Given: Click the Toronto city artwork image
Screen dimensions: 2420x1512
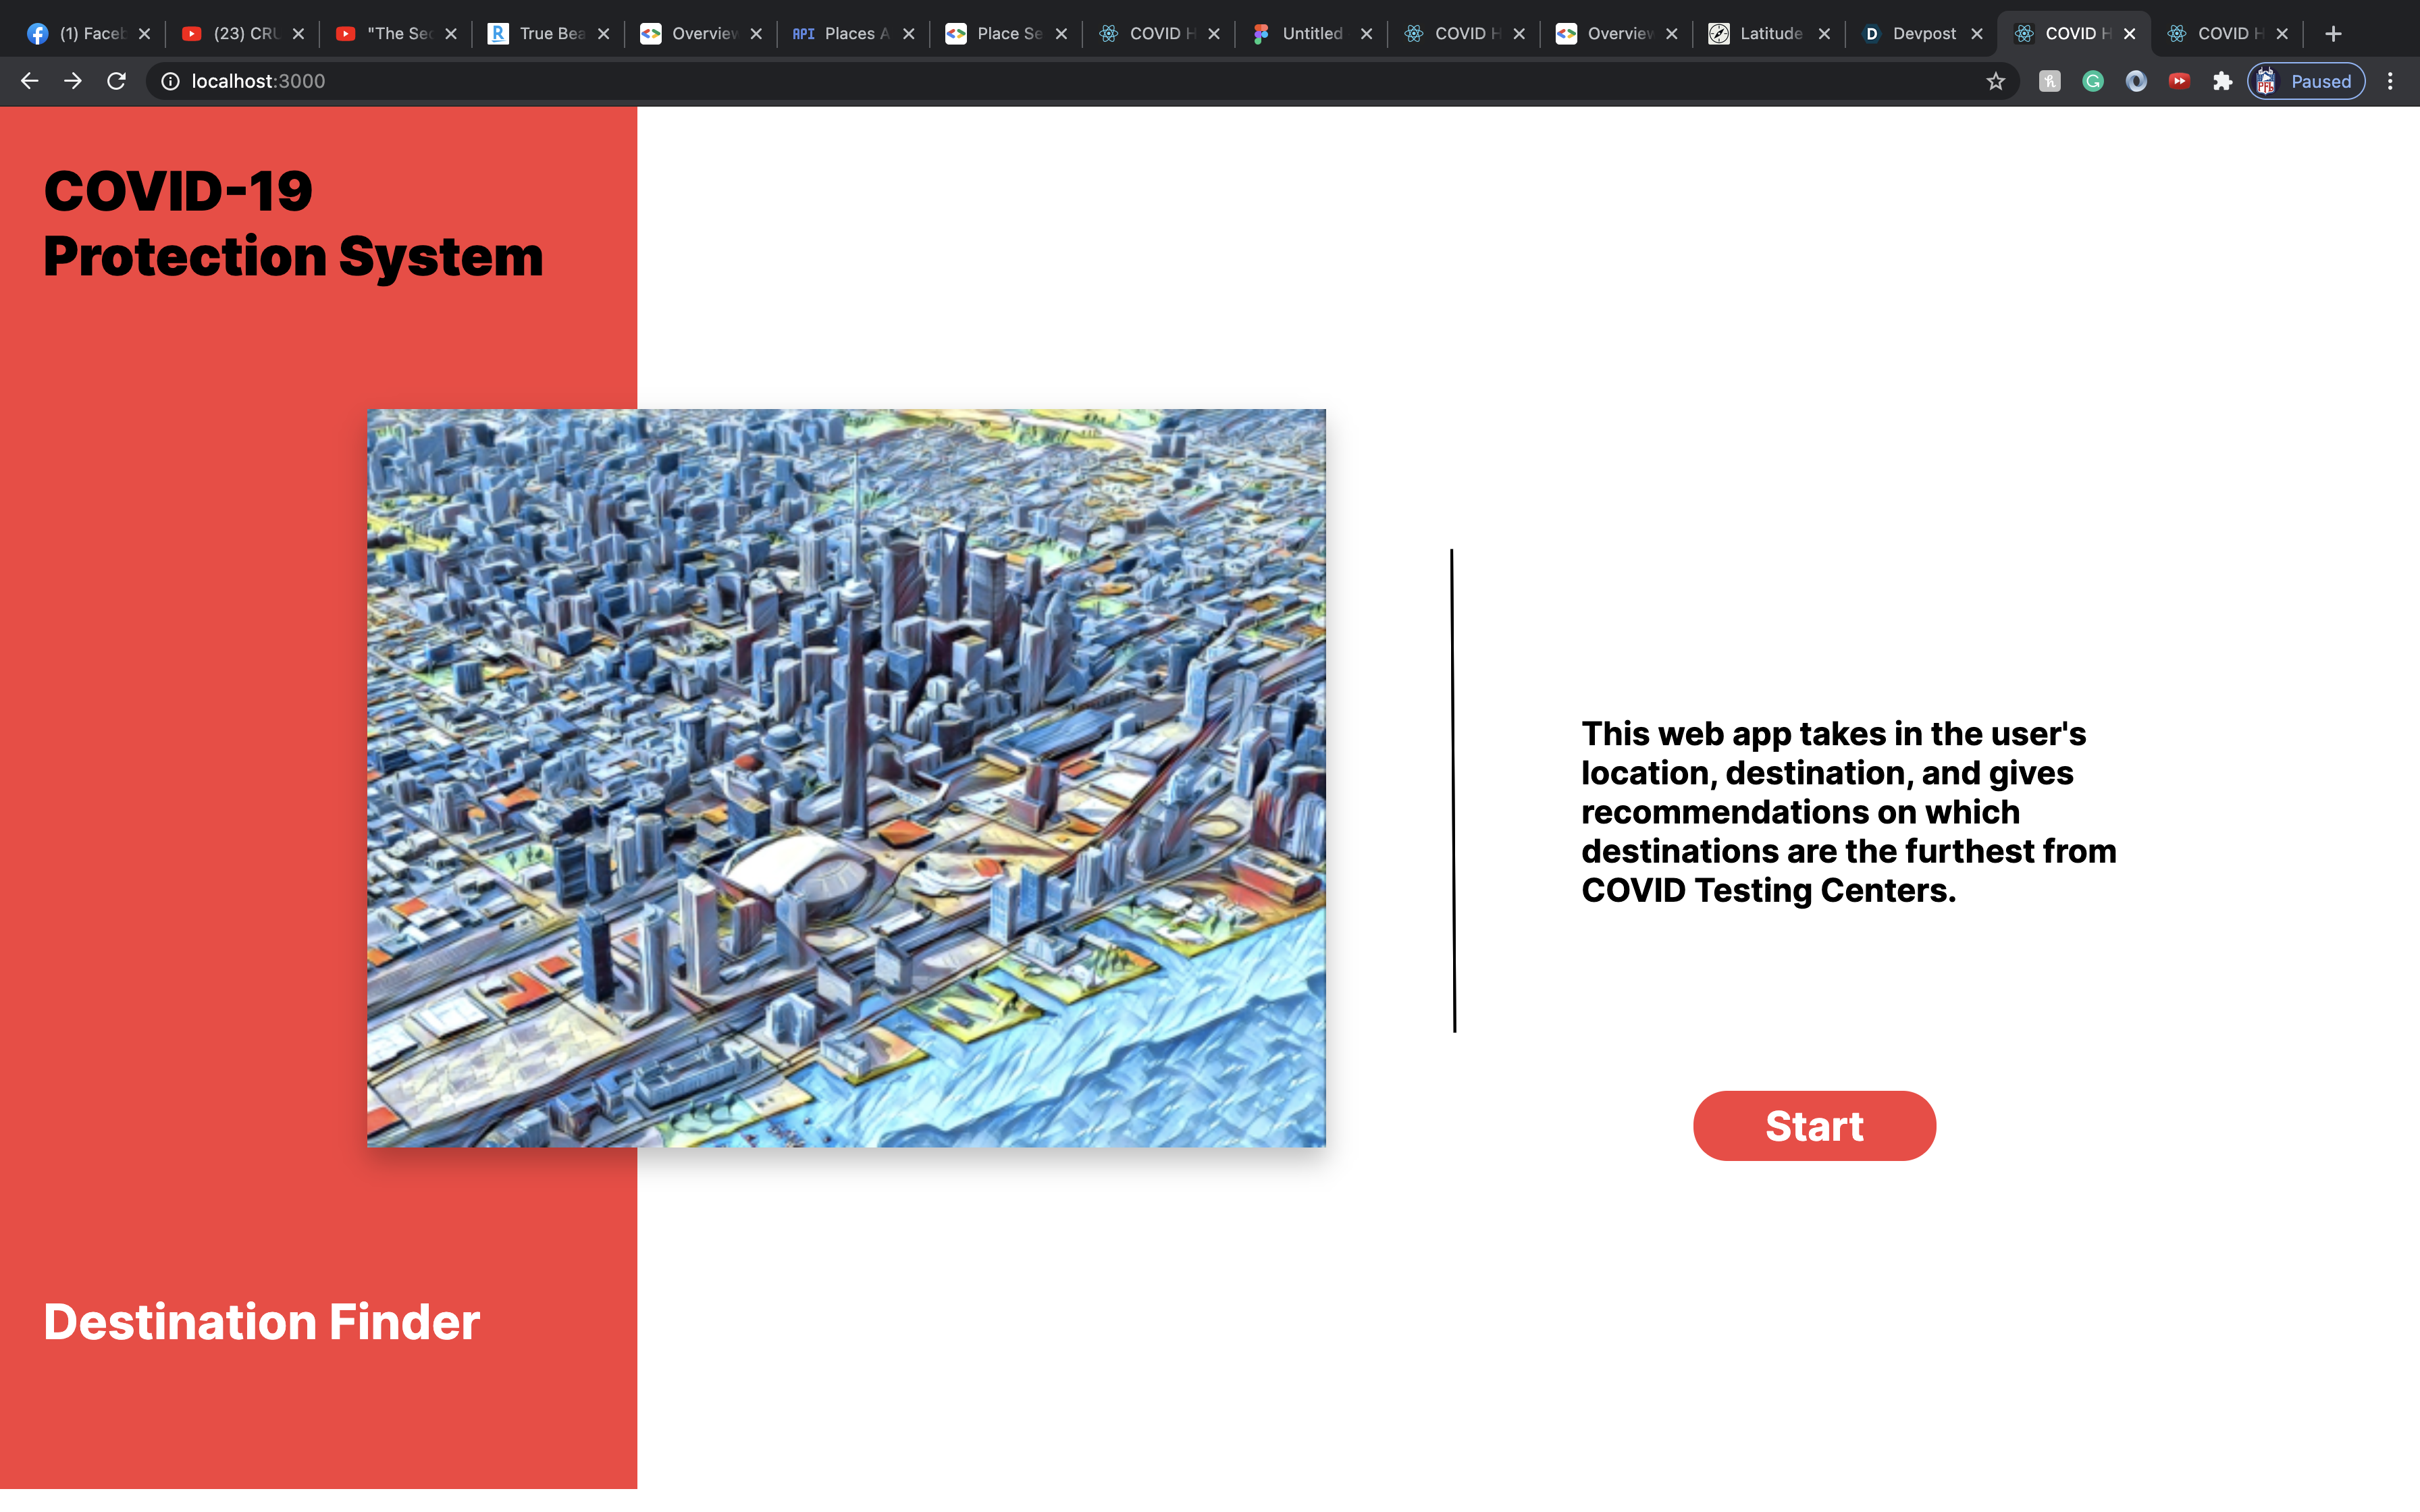Looking at the screenshot, I should 846,777.
